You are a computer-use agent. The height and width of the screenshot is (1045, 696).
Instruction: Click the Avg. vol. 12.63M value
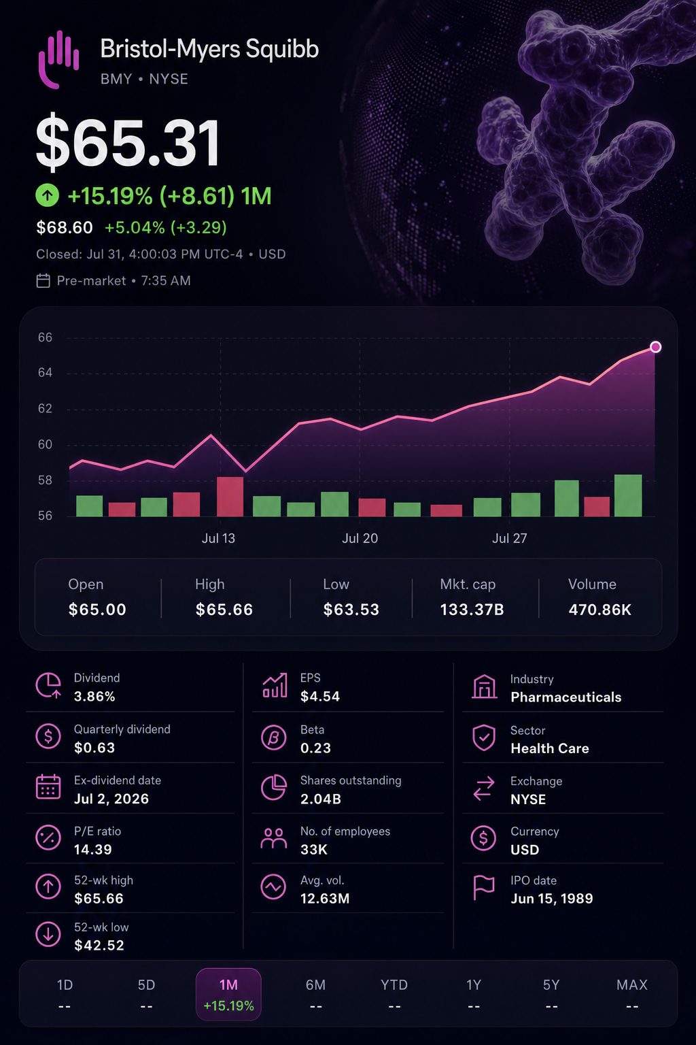tap(325, 898)
